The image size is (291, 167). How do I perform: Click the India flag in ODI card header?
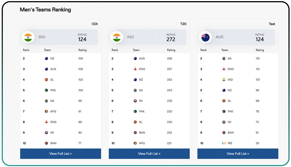(28, 37)
